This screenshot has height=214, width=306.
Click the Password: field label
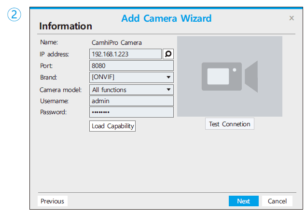point(53,112)
